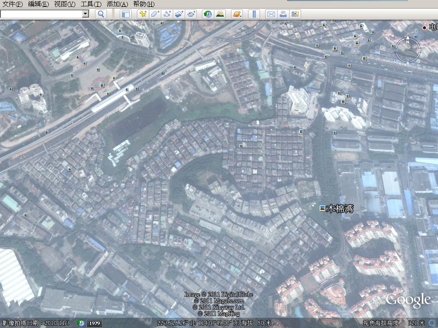Viewport: 438px width, 328px height.
Task: Open the planet switcher dropdown
Action: point(237,14)
